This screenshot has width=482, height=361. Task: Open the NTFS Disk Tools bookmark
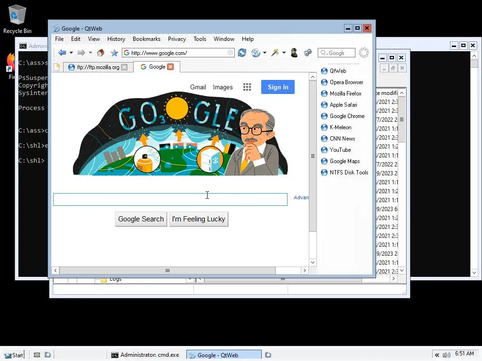(345, 173)
